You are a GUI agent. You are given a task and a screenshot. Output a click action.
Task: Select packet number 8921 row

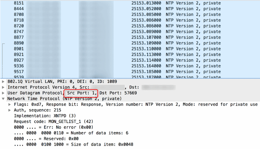[x=130, y=54]
